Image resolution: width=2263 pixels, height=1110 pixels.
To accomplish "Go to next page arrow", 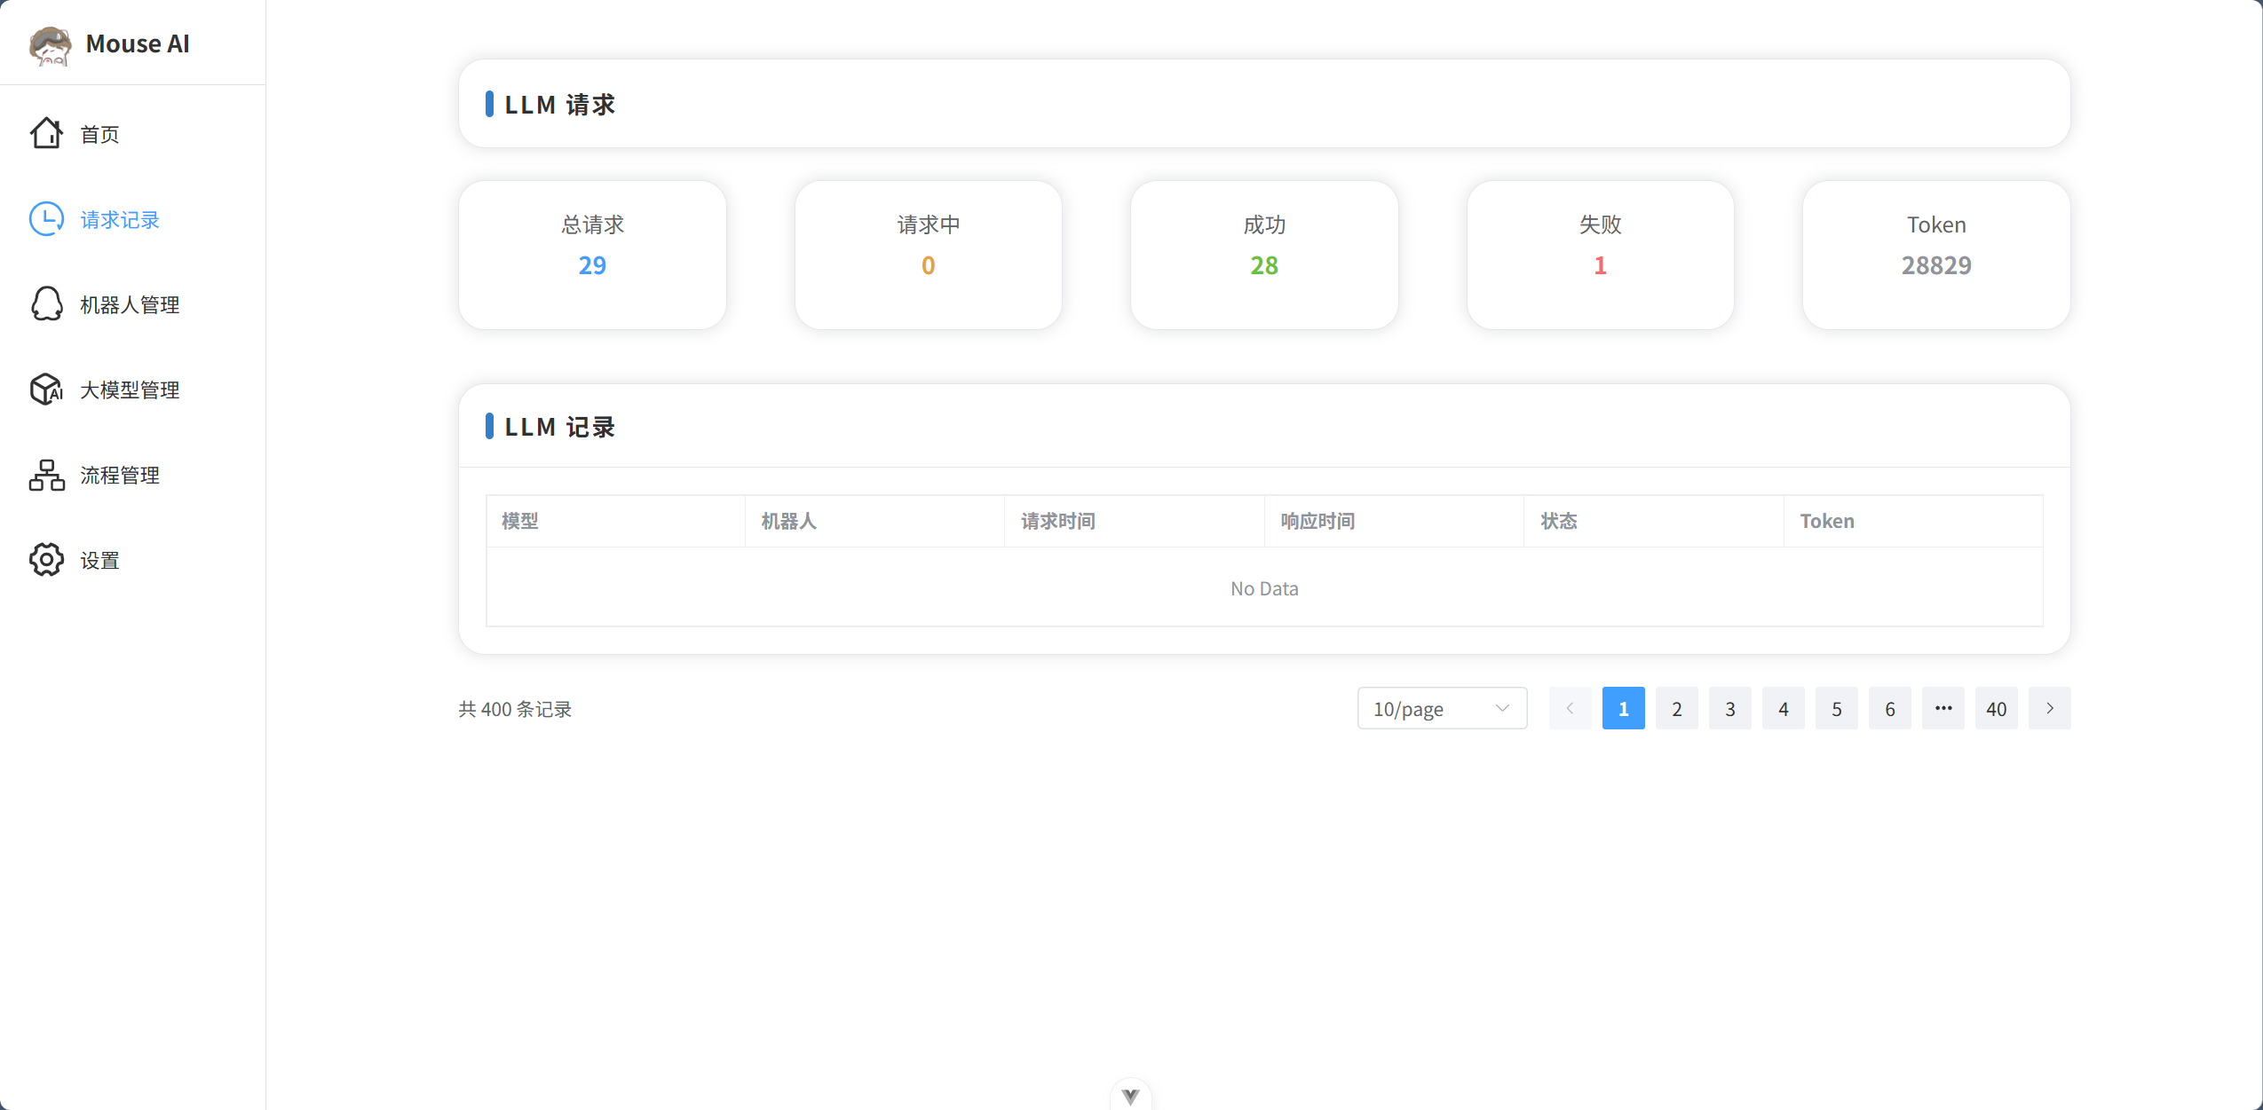I will tap(2049, 708).
